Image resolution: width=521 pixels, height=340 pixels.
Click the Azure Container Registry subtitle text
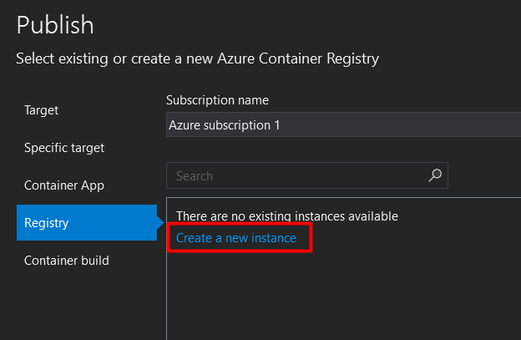tap(197, 58)
